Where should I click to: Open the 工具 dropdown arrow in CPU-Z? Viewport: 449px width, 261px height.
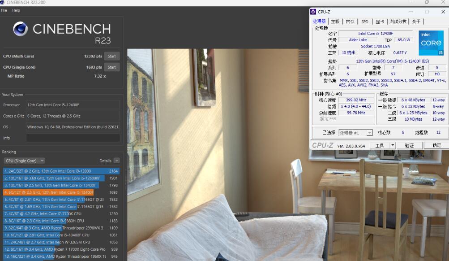[x=393, y=145]
